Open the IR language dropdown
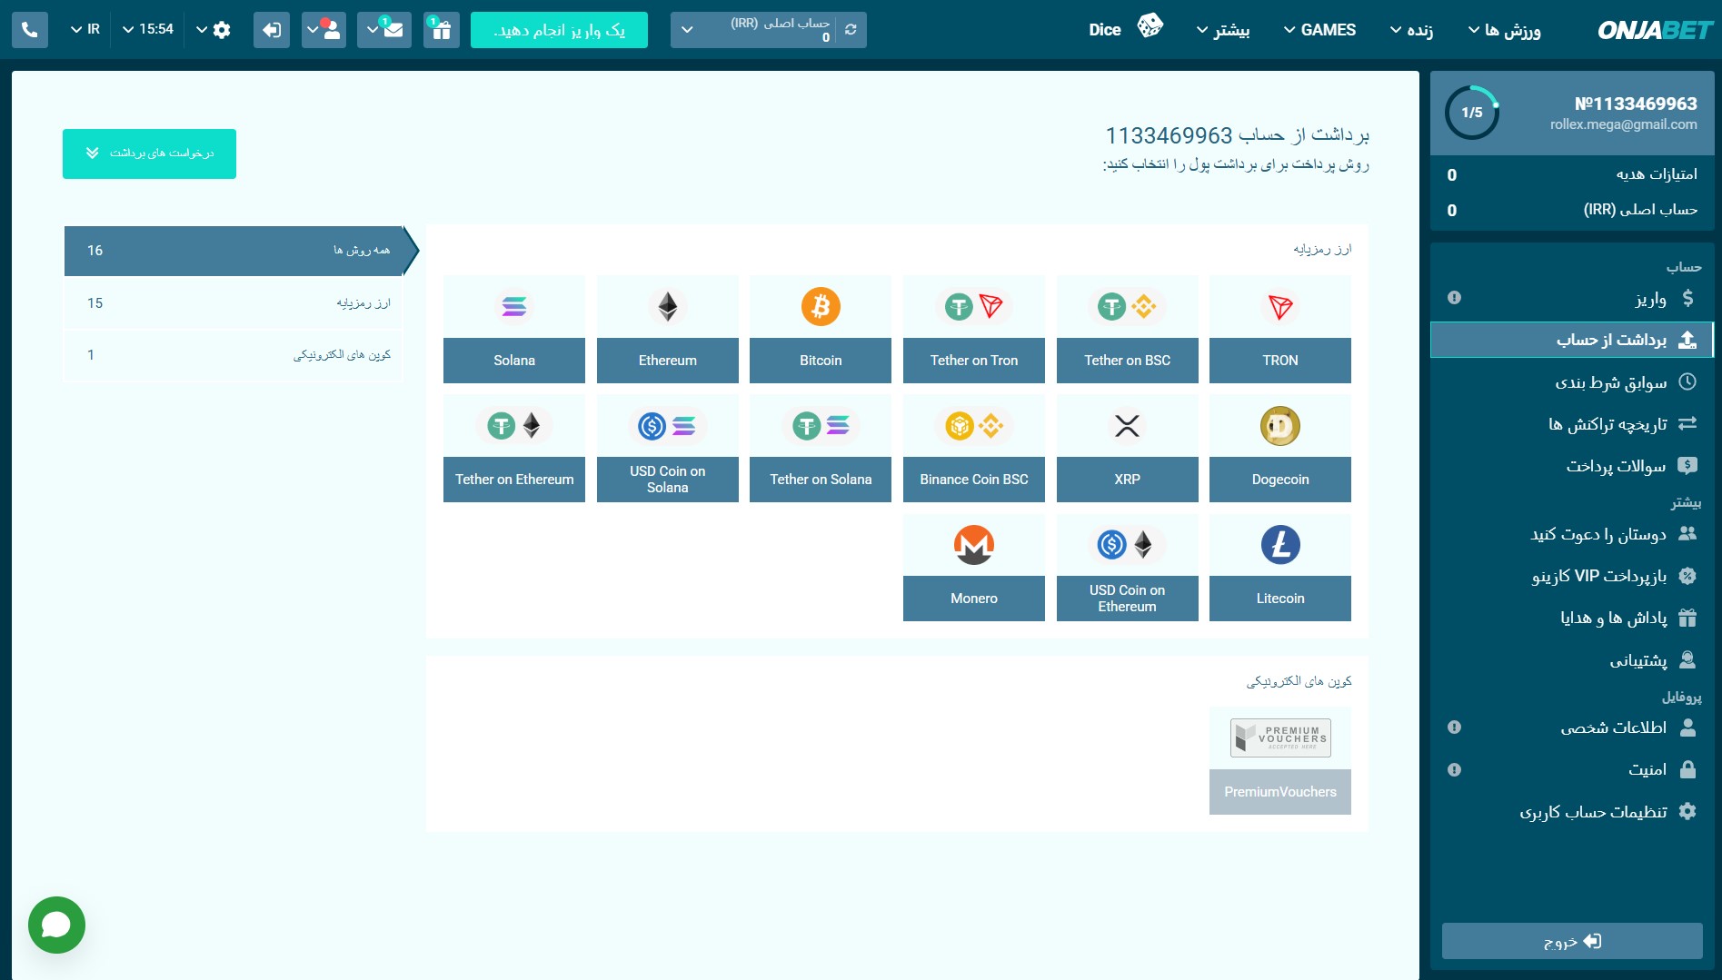 (x=85, y=30)
